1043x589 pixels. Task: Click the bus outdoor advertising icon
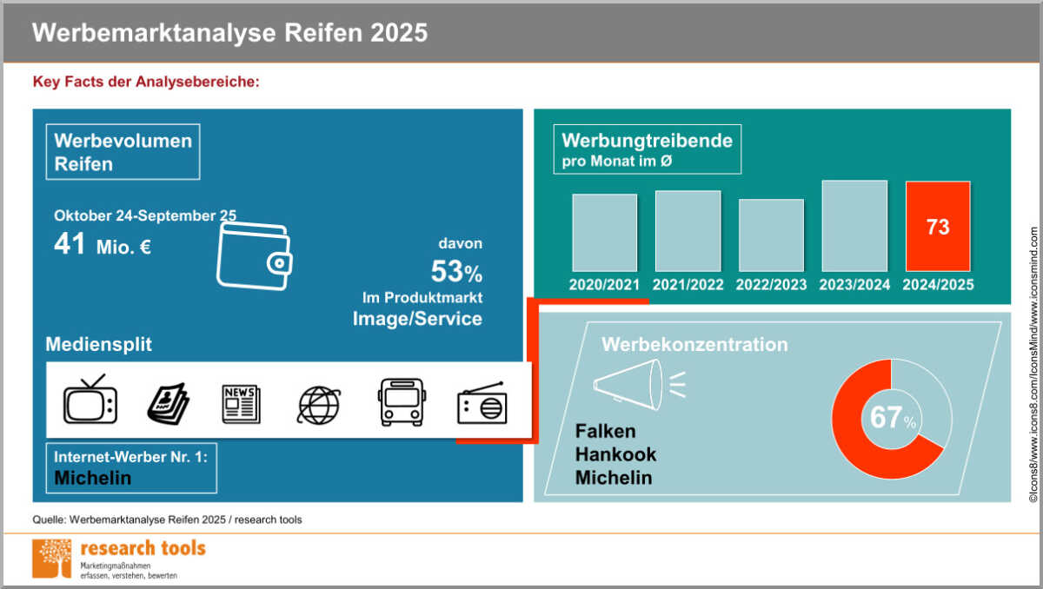point(401,402)
